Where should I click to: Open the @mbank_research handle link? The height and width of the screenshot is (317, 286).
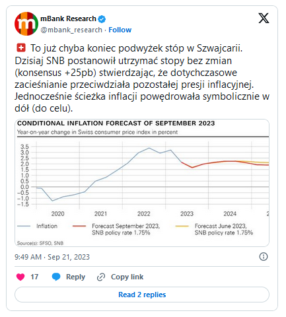click(71, 30)
